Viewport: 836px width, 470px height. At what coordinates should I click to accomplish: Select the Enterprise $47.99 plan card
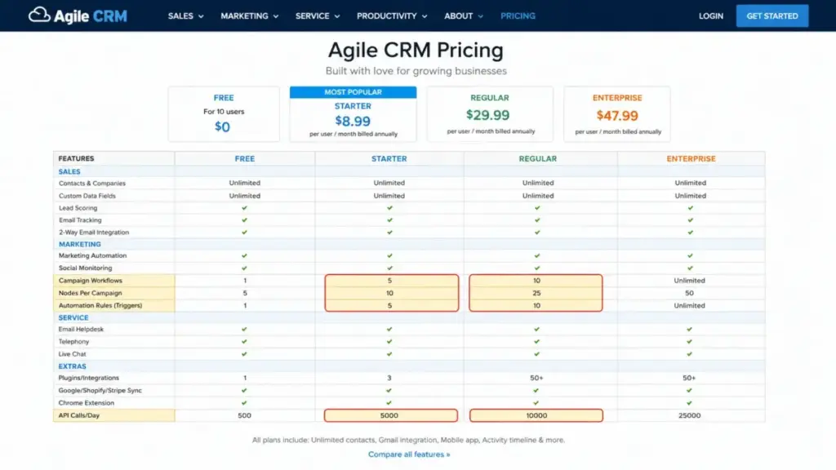pos(617,114)
